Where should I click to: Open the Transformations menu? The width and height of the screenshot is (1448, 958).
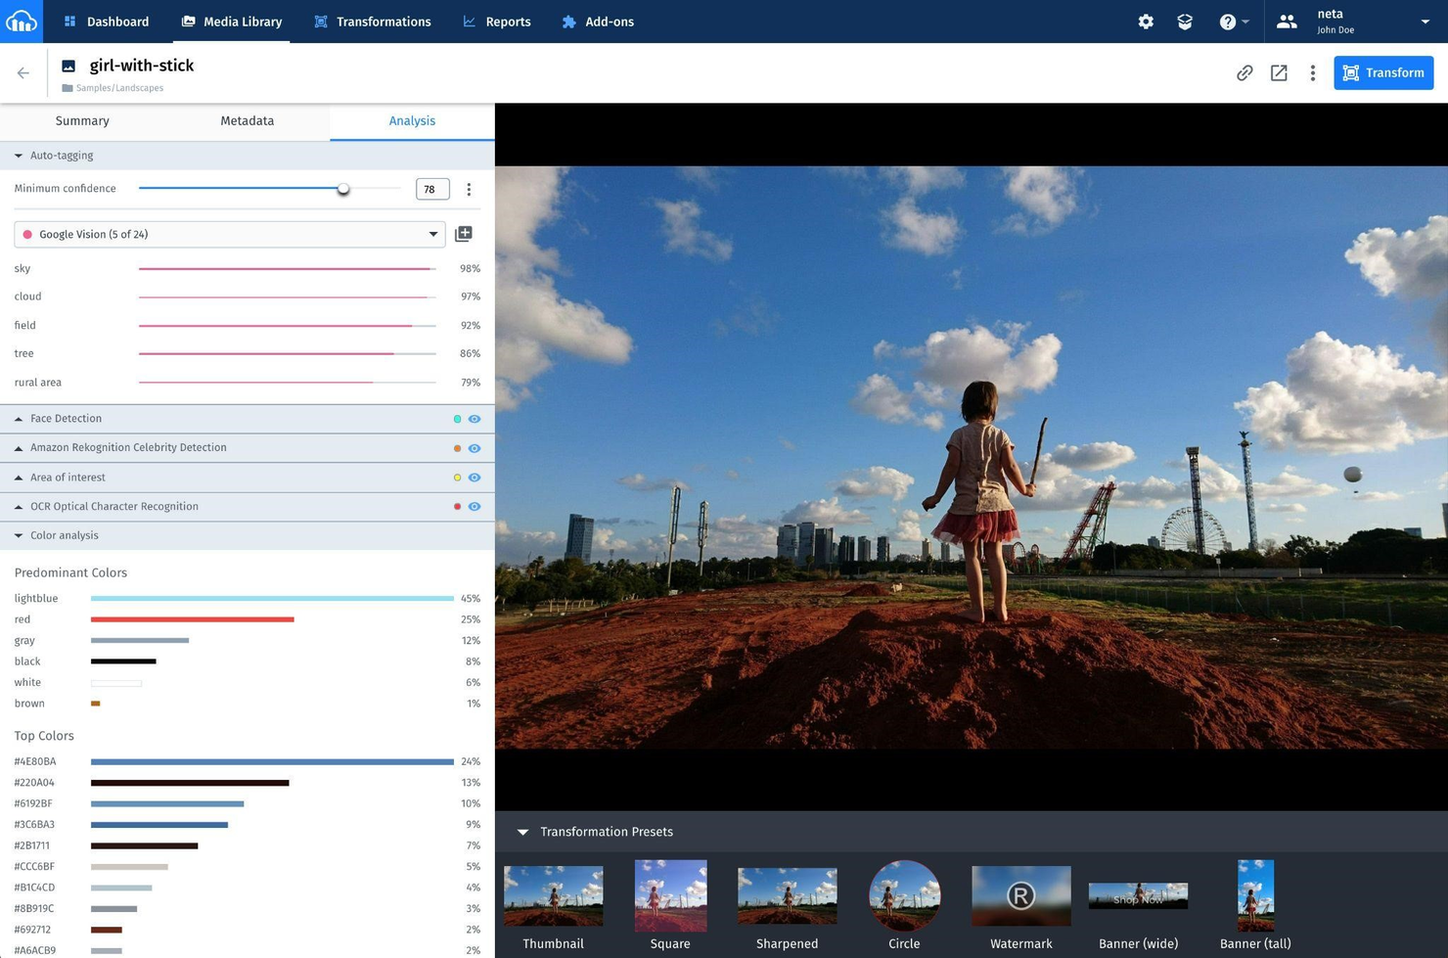(373, 22)
